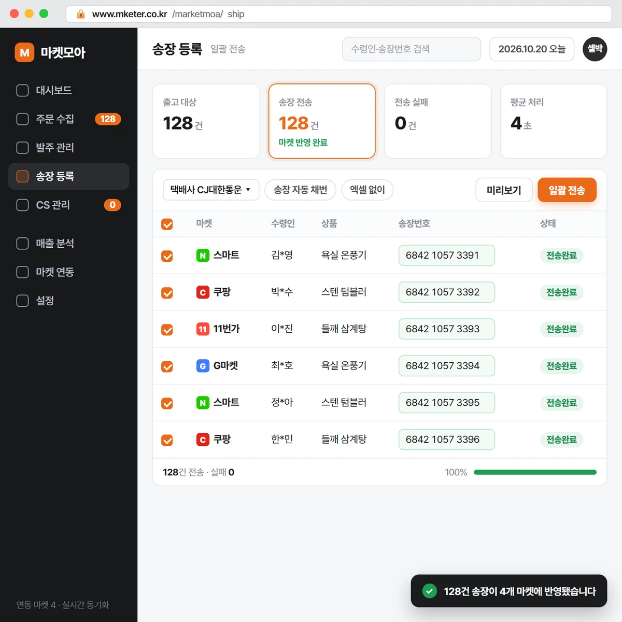The image size is (622, 622).
Task: Click the 쿠팡 market icon in 한*민 row
Action: coord(203,440)
